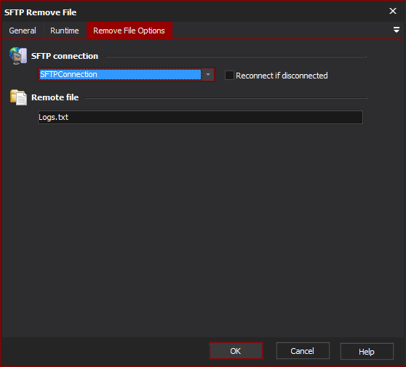This screenshot has height=367, width=406.
Task: Click the SFTP Remove File title bar
Action: point(194,12)
